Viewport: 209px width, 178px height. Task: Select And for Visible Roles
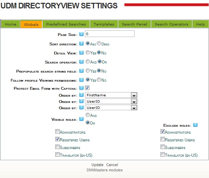tap(88, 115)
